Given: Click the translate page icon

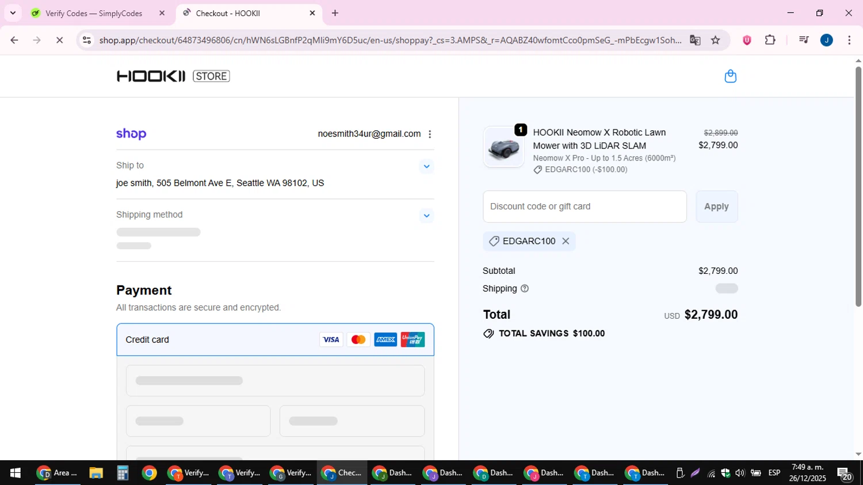Looking at the screenshot, I should 695,40.
